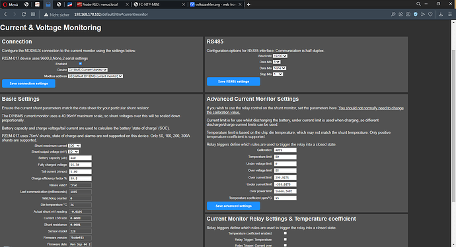
Task: Click the Calibration input field
Action: pyautogui.click(x=285, y=150)
